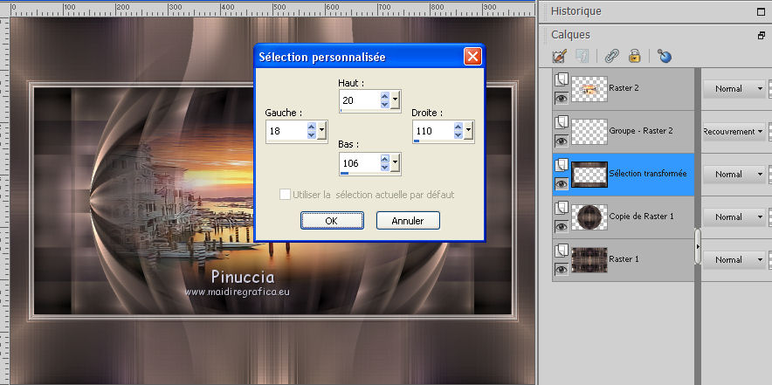Click the new raster layer icon in Calques

coord(559,56)
